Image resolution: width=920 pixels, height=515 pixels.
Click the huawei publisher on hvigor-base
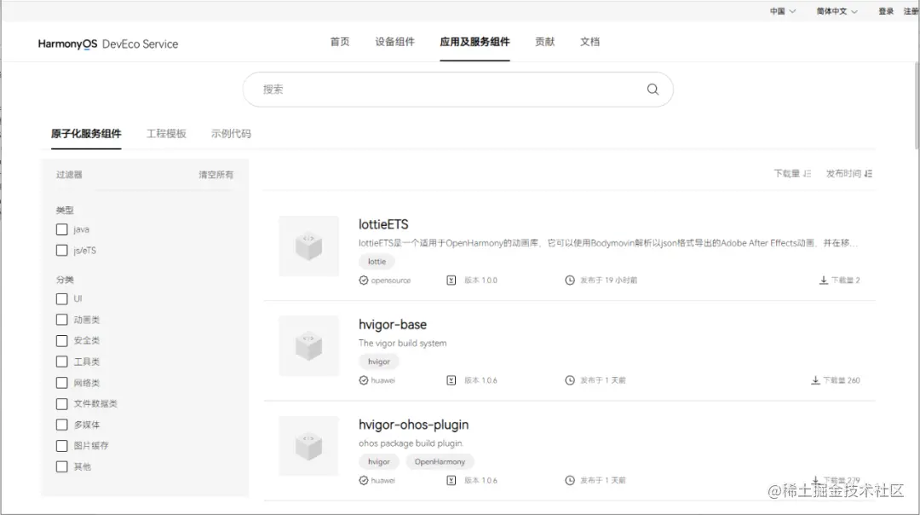click(x=383, y=380)
